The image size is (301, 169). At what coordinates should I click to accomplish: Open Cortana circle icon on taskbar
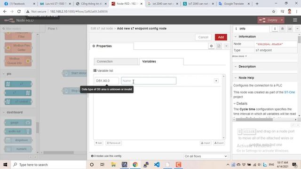pyautogui.click(x=92, y=165)
